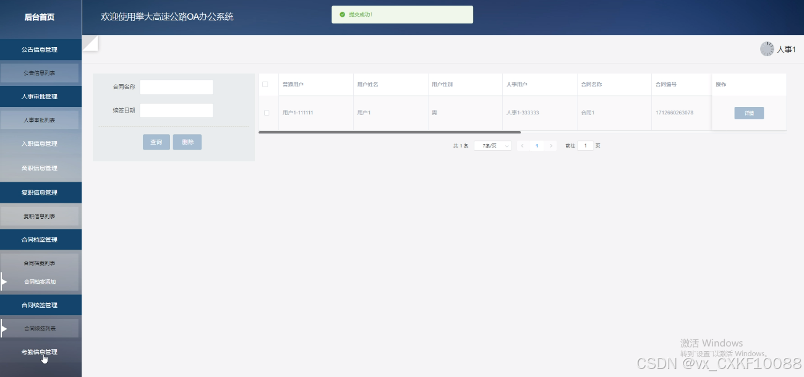The image size is (804, 377).
Task: Expand 公告信息管理 sidebar section
Action: point(41,49)
